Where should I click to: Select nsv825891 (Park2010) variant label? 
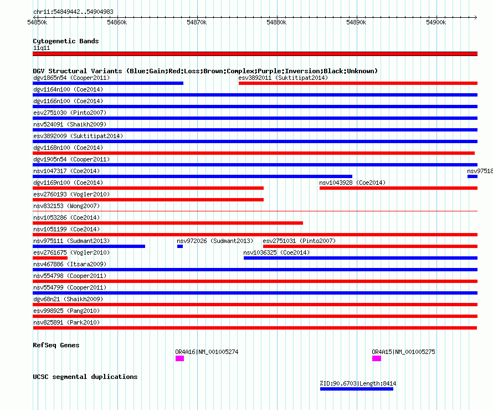66,322
